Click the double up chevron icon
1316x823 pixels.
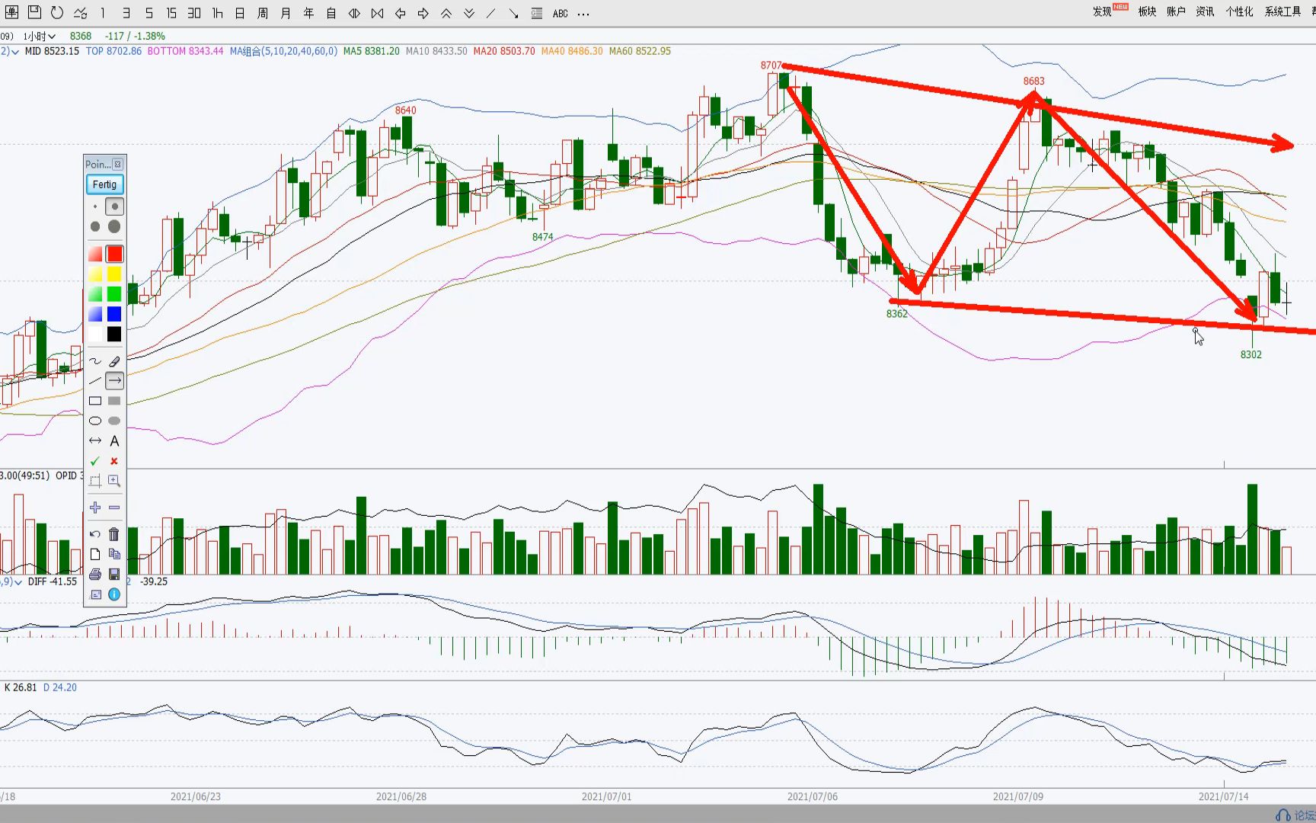446,13
